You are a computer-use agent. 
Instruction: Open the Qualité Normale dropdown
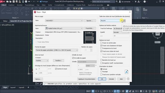point(121,32)
